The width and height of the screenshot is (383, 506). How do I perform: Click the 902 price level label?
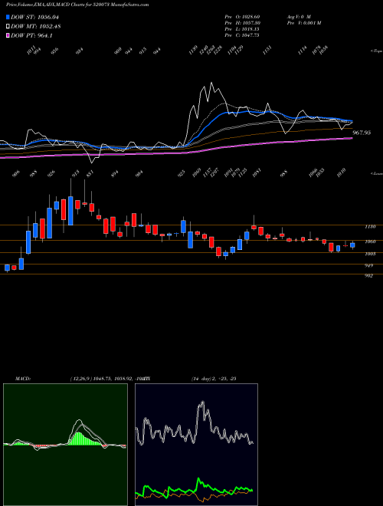[368, 275]
